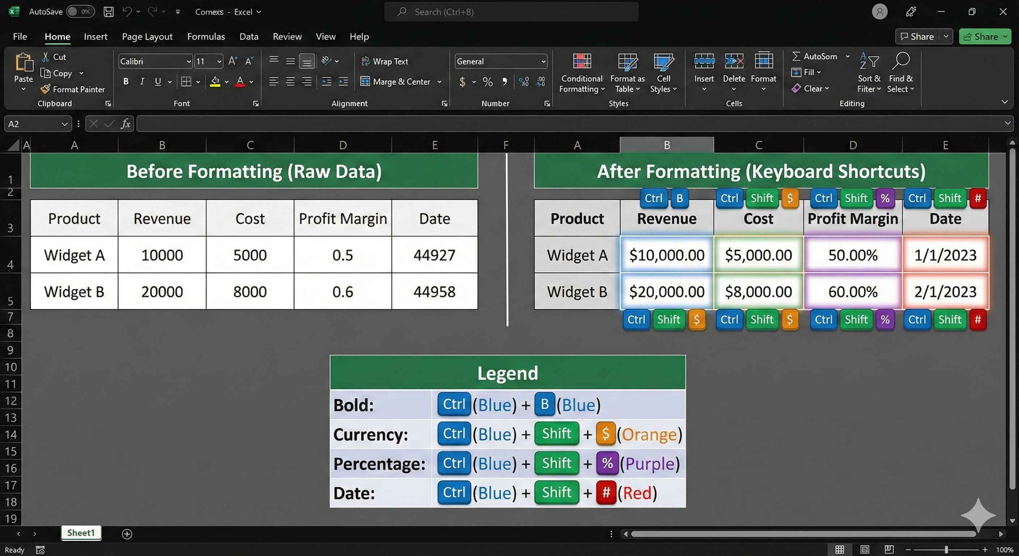Click the Insert Function fx icon
Image resolution: width=1019 pixels, height=556 pixels.
[126, 124]
